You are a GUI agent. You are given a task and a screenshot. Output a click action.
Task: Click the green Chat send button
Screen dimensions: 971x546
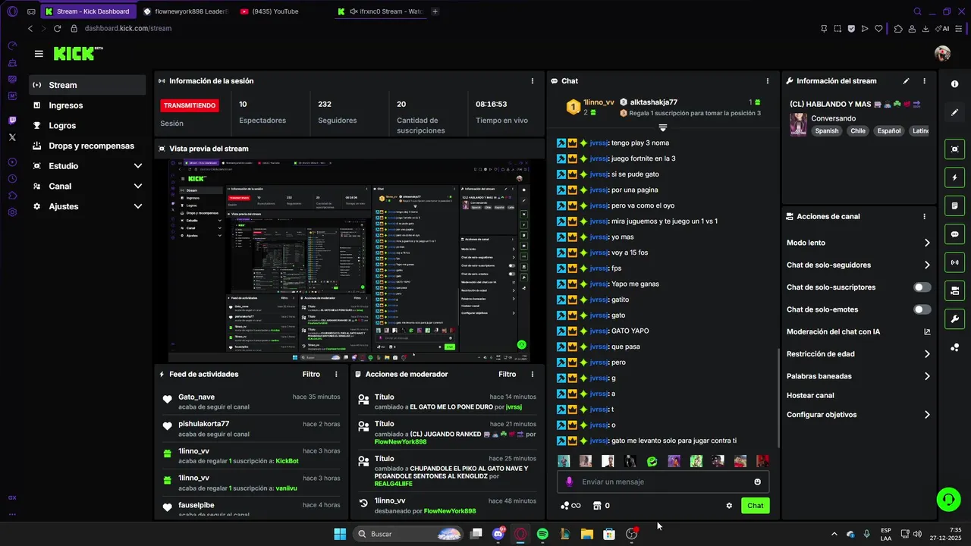pyautogui.click(x=755, y=506)
